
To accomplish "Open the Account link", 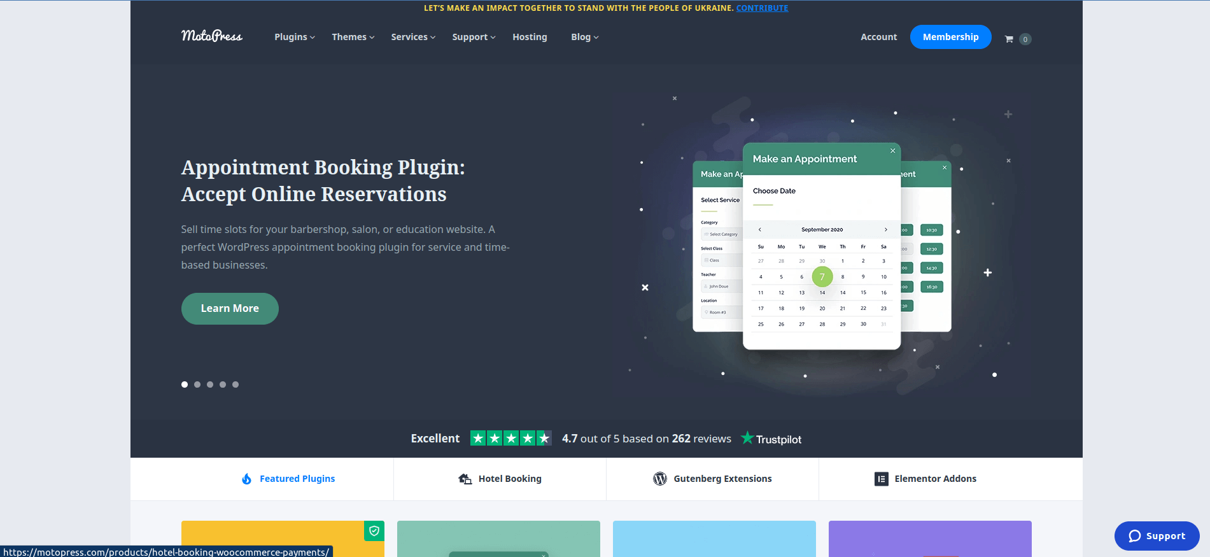I will pos(878,37).
